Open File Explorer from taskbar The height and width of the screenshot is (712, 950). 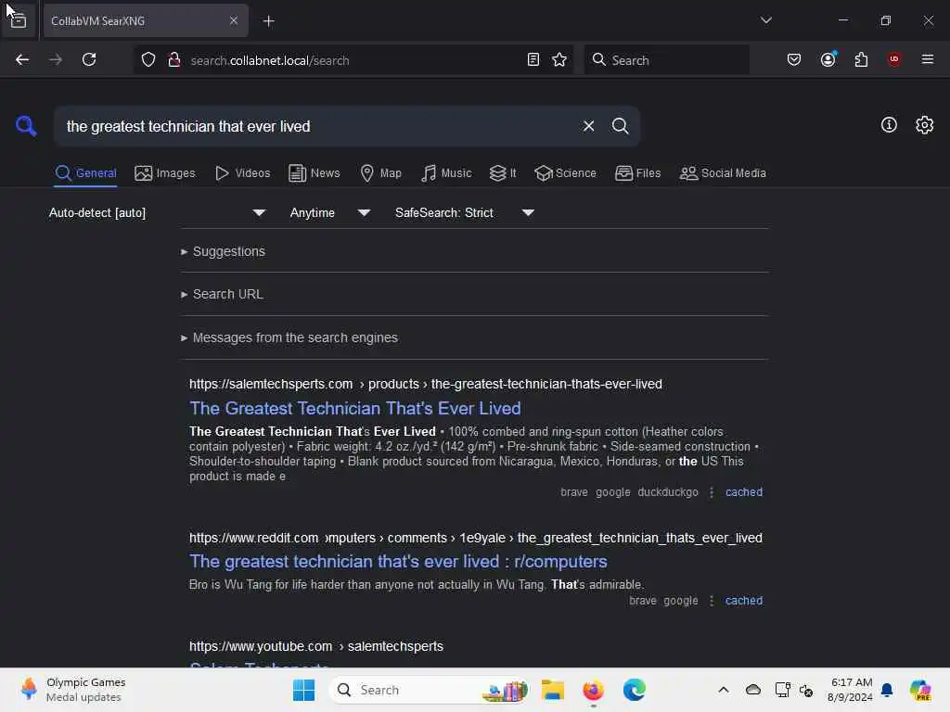click(x=553, y=690)
